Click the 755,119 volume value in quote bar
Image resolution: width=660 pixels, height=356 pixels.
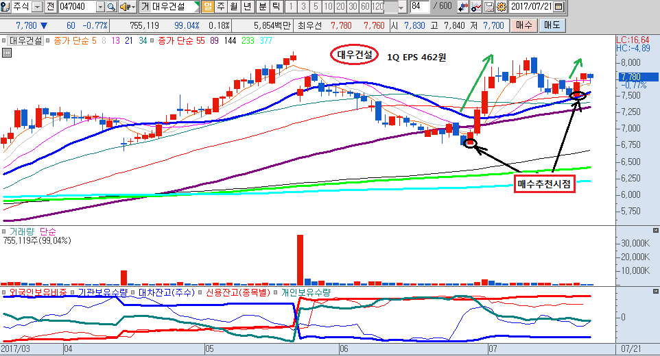tap(144, 25)
